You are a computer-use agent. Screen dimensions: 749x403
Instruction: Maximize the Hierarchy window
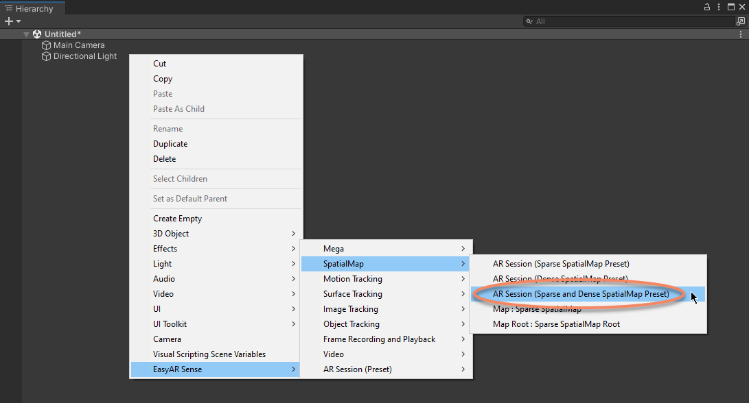pyautogui.click(x=730, y=7)
